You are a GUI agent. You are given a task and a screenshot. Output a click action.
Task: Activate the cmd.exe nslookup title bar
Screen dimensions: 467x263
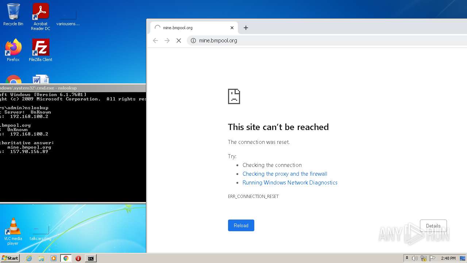click(x=73, y=88)
